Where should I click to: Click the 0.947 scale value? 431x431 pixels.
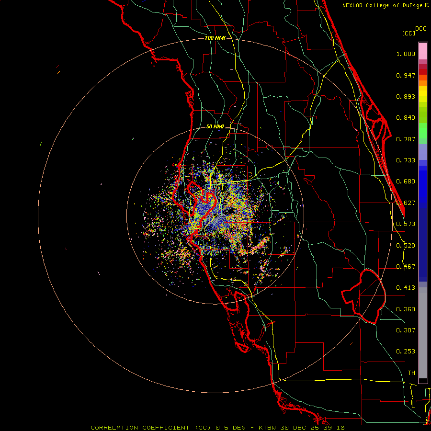pos(406,75)
